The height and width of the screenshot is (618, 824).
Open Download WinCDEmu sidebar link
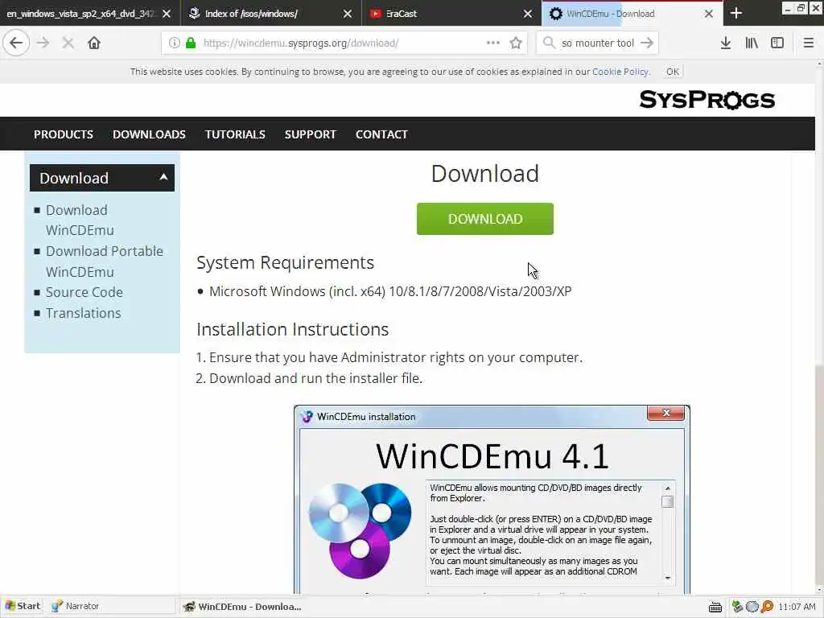coord(80,220)
